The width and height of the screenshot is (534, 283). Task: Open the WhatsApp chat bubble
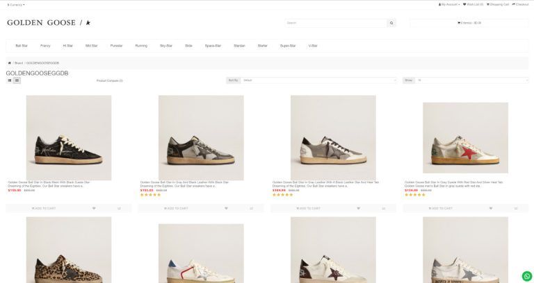pos(526,275)
